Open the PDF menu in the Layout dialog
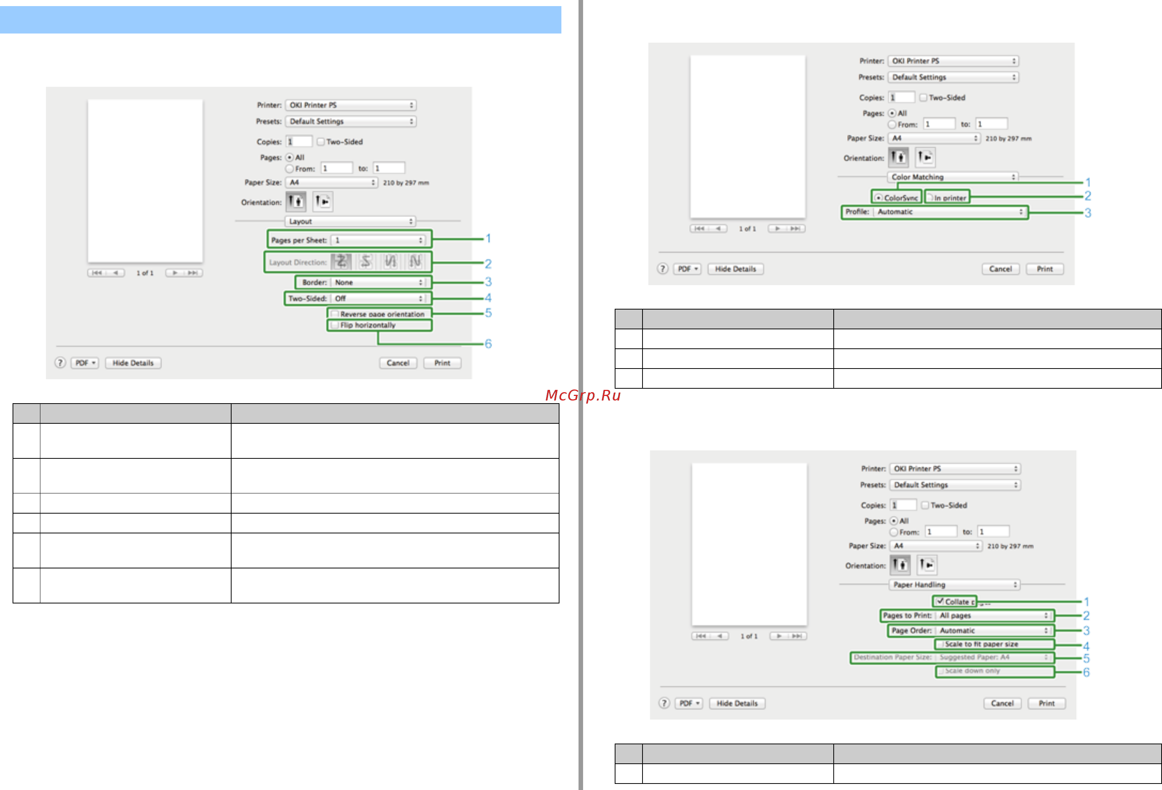The image size is (1162, 790). [85, 363]
